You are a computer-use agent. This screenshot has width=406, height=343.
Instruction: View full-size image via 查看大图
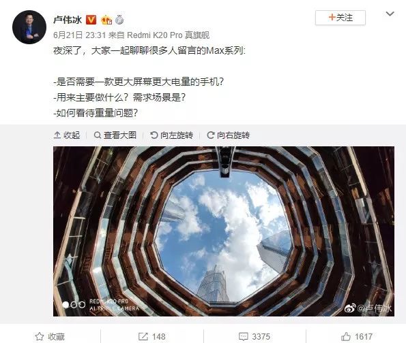coord(115,135)
